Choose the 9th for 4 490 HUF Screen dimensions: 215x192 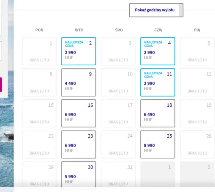(x=79, y=82)
